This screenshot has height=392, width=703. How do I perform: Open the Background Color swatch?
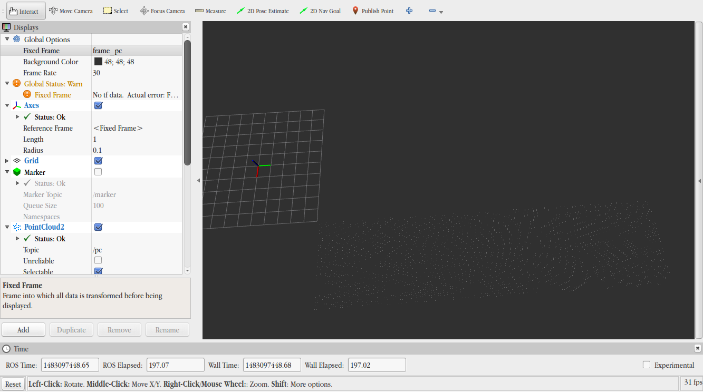98,62
